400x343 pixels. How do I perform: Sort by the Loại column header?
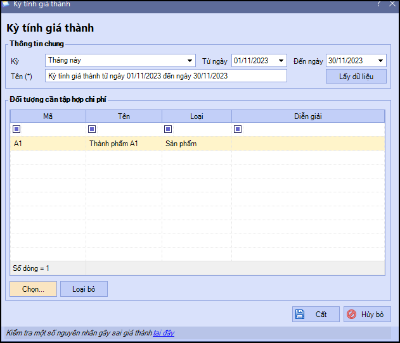[197, 116]
